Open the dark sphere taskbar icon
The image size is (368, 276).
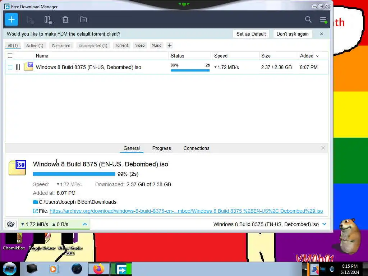(x=77, y=269)
